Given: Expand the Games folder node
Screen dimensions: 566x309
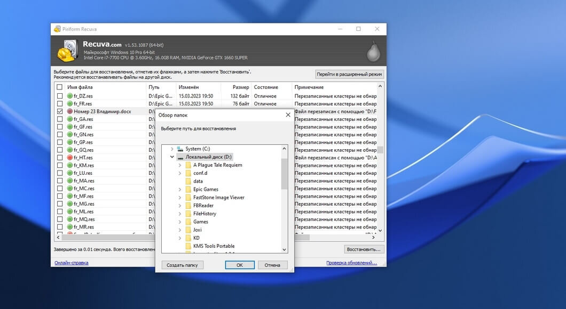Looking at the screenshot, I should (x=180, y=222).
